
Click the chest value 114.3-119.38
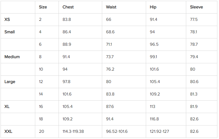click(x=73, y=132)
